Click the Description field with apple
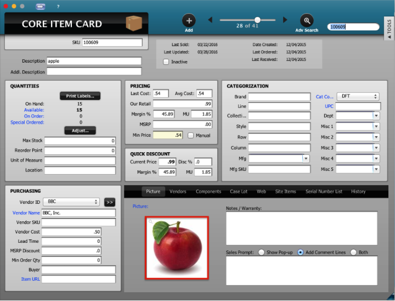Image resolution: width=395 pixels, height=301 pixels. [x=94, y=61]
